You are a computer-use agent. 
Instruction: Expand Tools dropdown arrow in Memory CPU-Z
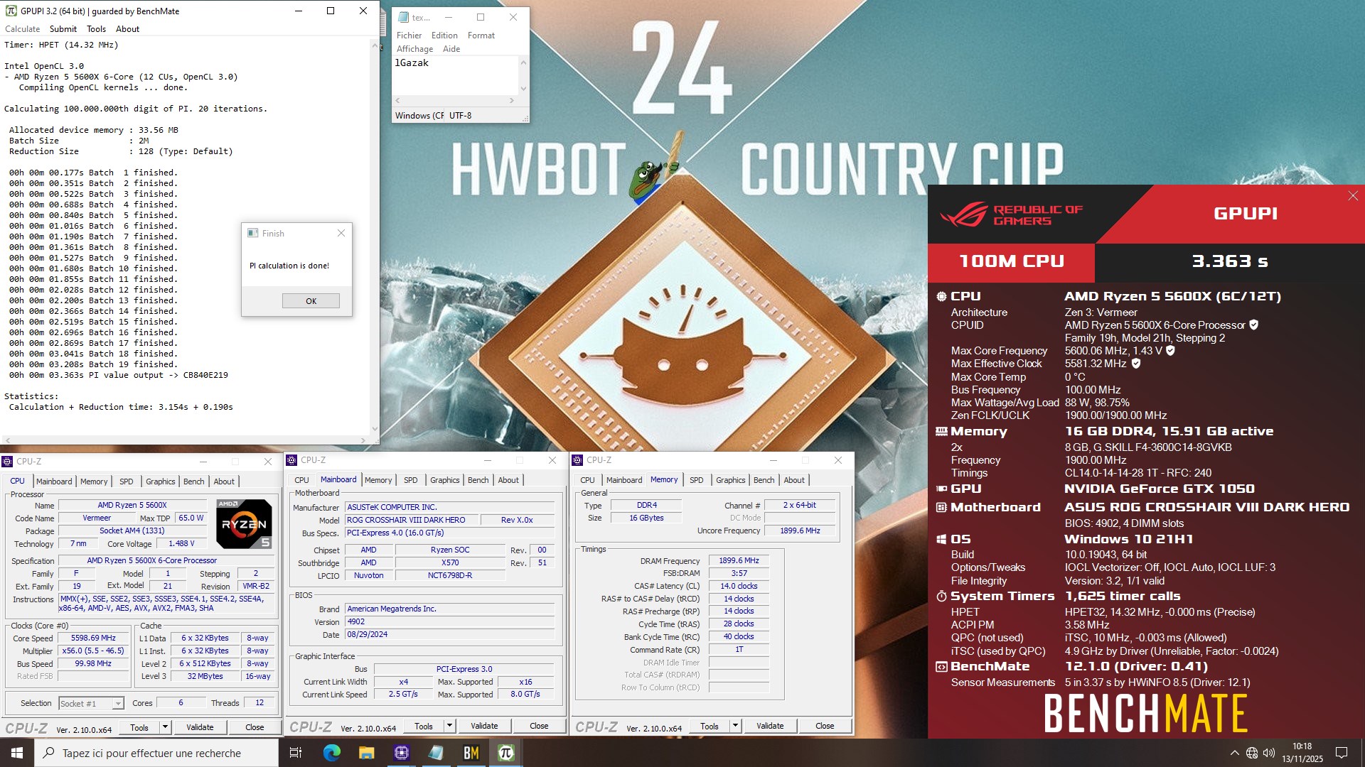pyautogui.click(x=735, y=726)
